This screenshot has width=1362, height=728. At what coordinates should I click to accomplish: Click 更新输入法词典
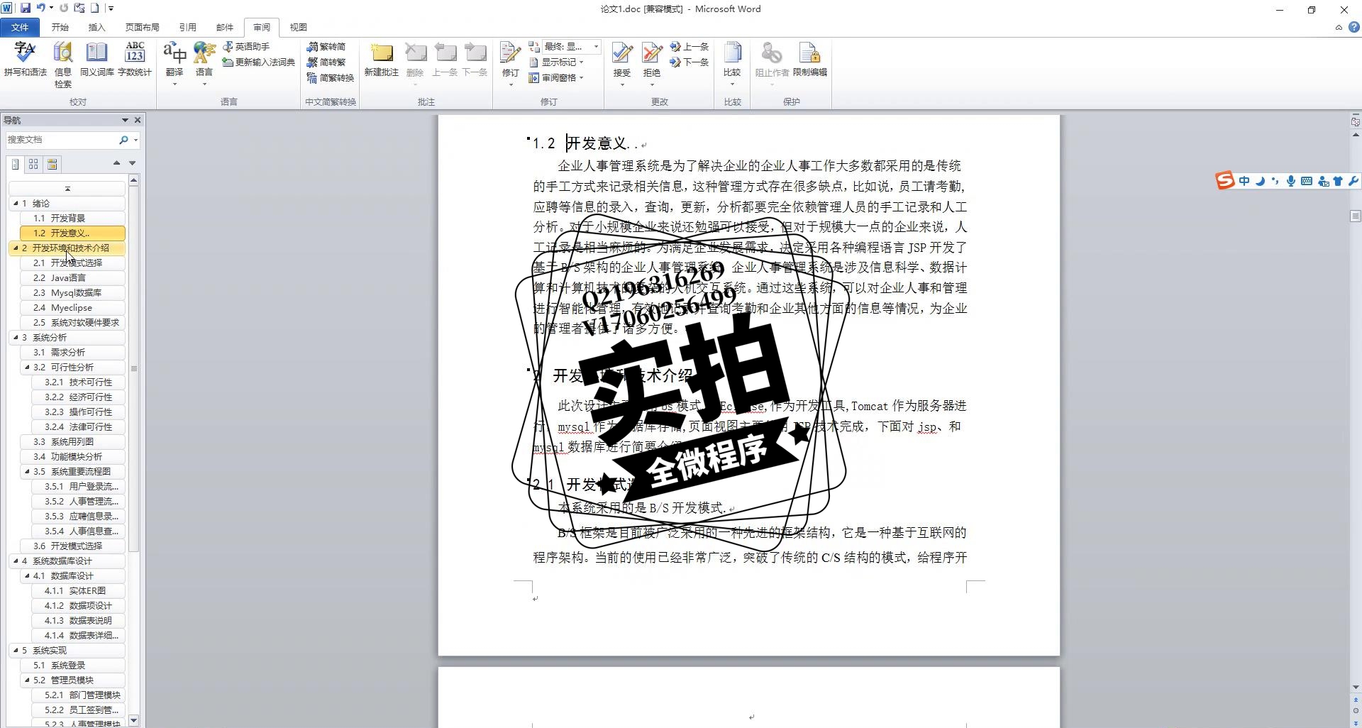pos(258,62)
